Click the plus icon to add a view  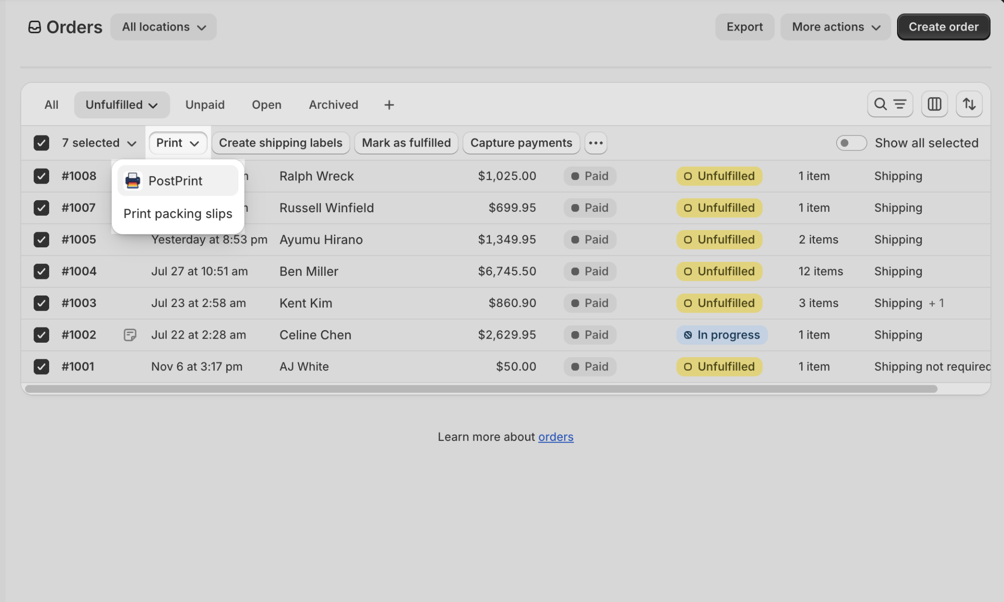389,104
